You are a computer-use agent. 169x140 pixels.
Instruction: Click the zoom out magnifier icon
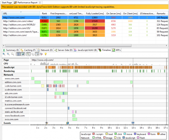[8, 54]
